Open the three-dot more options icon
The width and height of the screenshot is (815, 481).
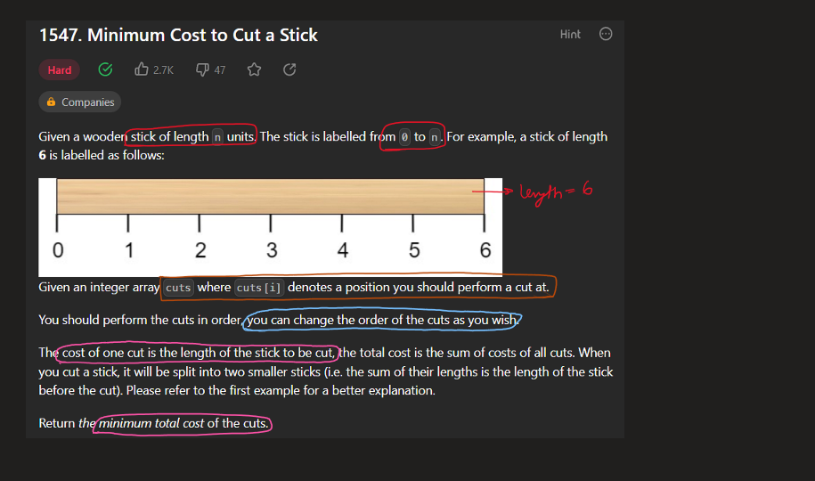coord(606,34)
